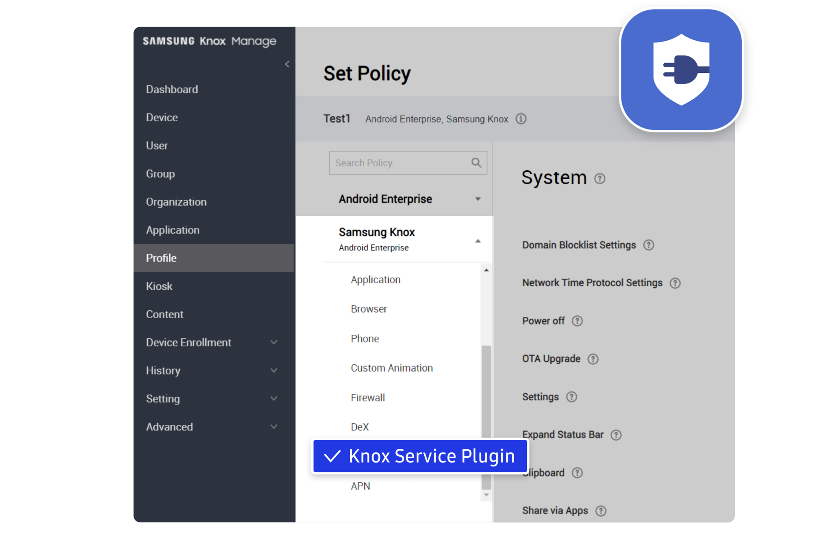
Task: Select the checked Knox Service Plugin item
Action: pos(420,456)
